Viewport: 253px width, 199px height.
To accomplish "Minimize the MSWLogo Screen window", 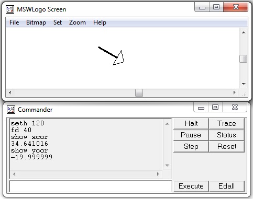I will point(202,7).
